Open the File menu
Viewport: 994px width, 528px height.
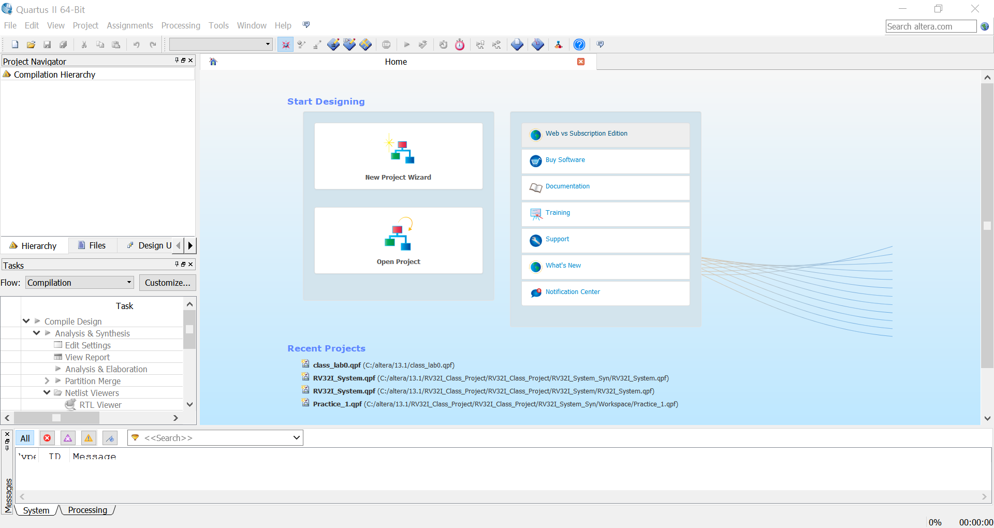(x=10, y=25)
